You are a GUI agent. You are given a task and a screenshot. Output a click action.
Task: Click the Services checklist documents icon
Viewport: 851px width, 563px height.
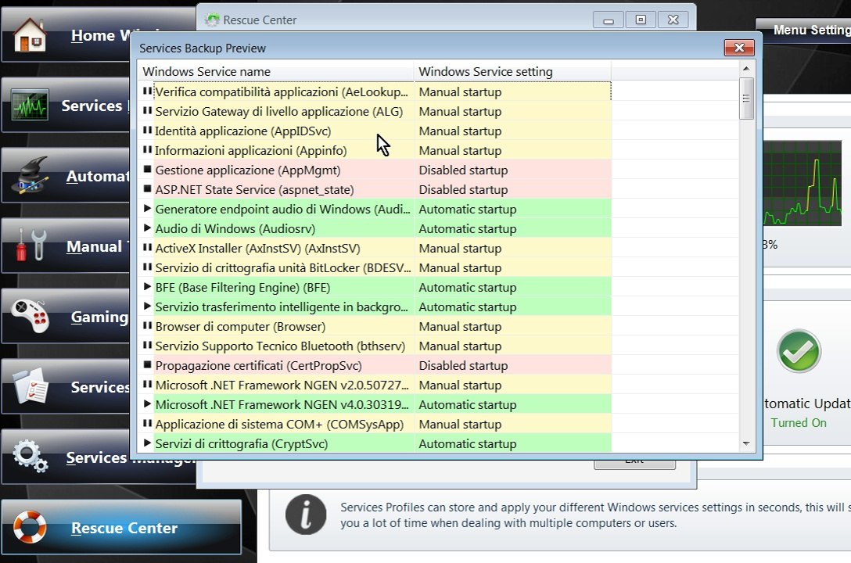[31, 385]
